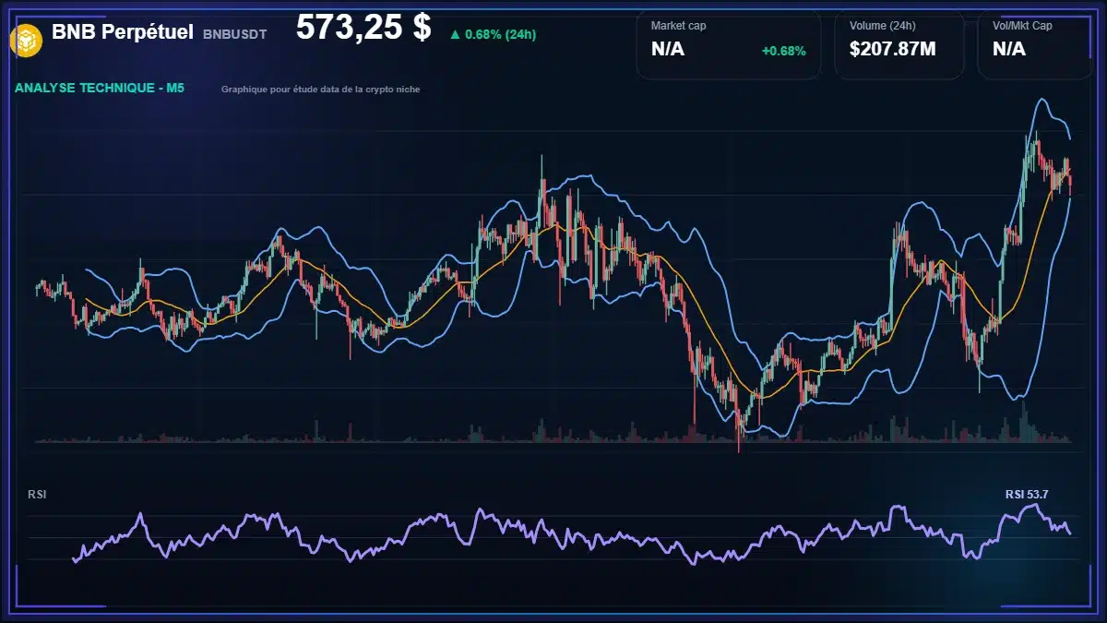Click the green 0.68% (24h) change indicator
Viewport: 1107px width, 623px height.
493,35
